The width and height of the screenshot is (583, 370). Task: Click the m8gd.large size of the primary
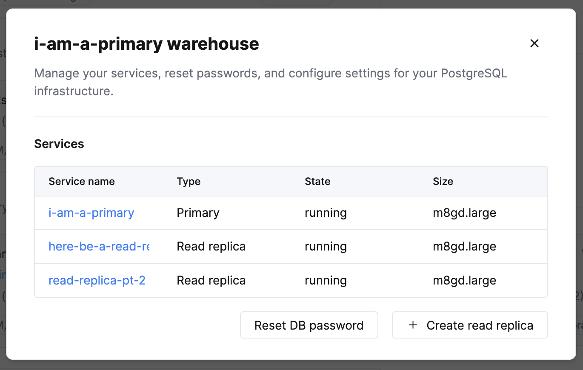(x=464, y=213)
